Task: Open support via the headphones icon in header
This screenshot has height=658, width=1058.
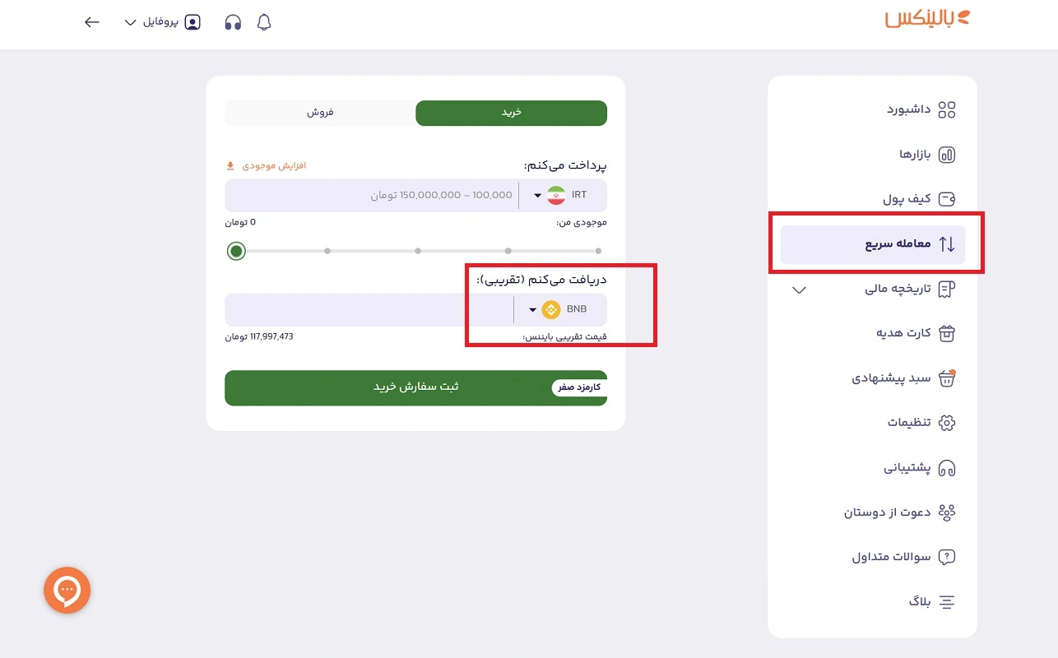Action: [x=233, y=22]
